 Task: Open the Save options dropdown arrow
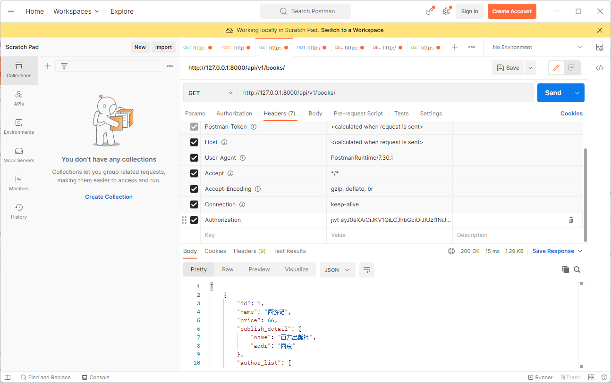point(530,68)
